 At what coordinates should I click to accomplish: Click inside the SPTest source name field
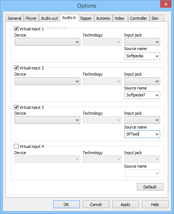139,134
